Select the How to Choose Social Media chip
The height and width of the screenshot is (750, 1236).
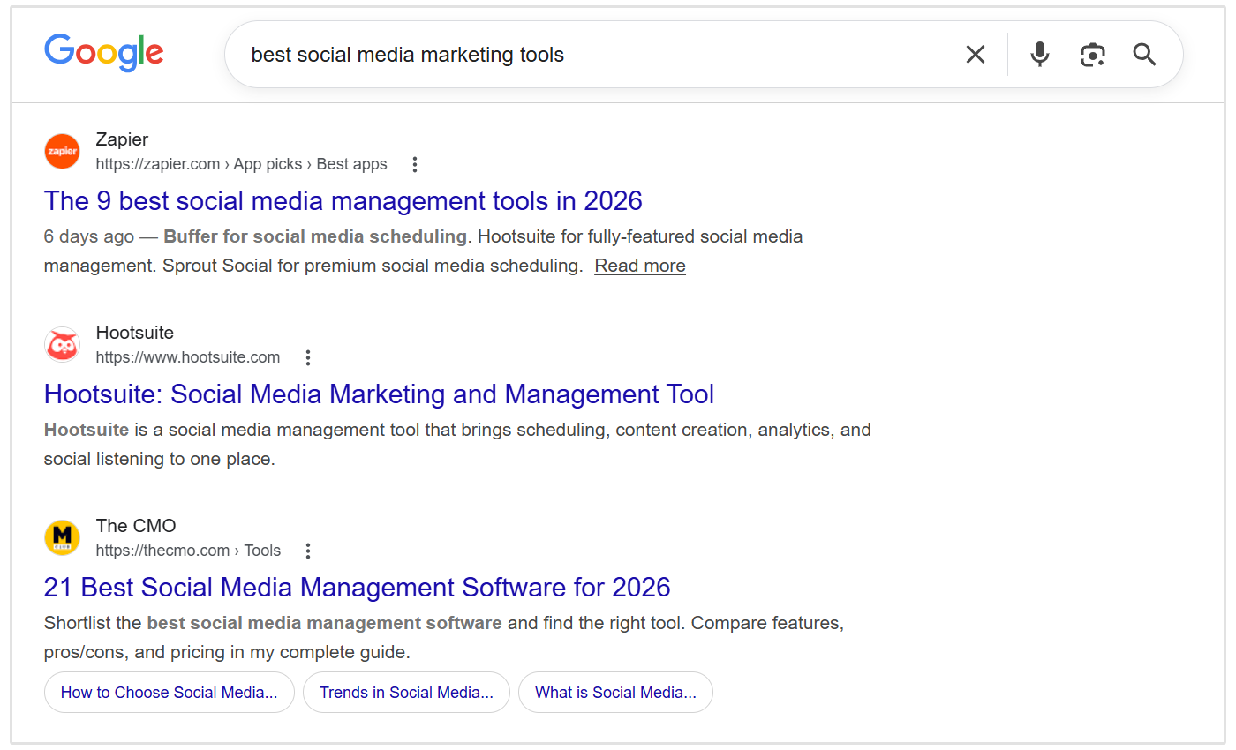(169, 692)
